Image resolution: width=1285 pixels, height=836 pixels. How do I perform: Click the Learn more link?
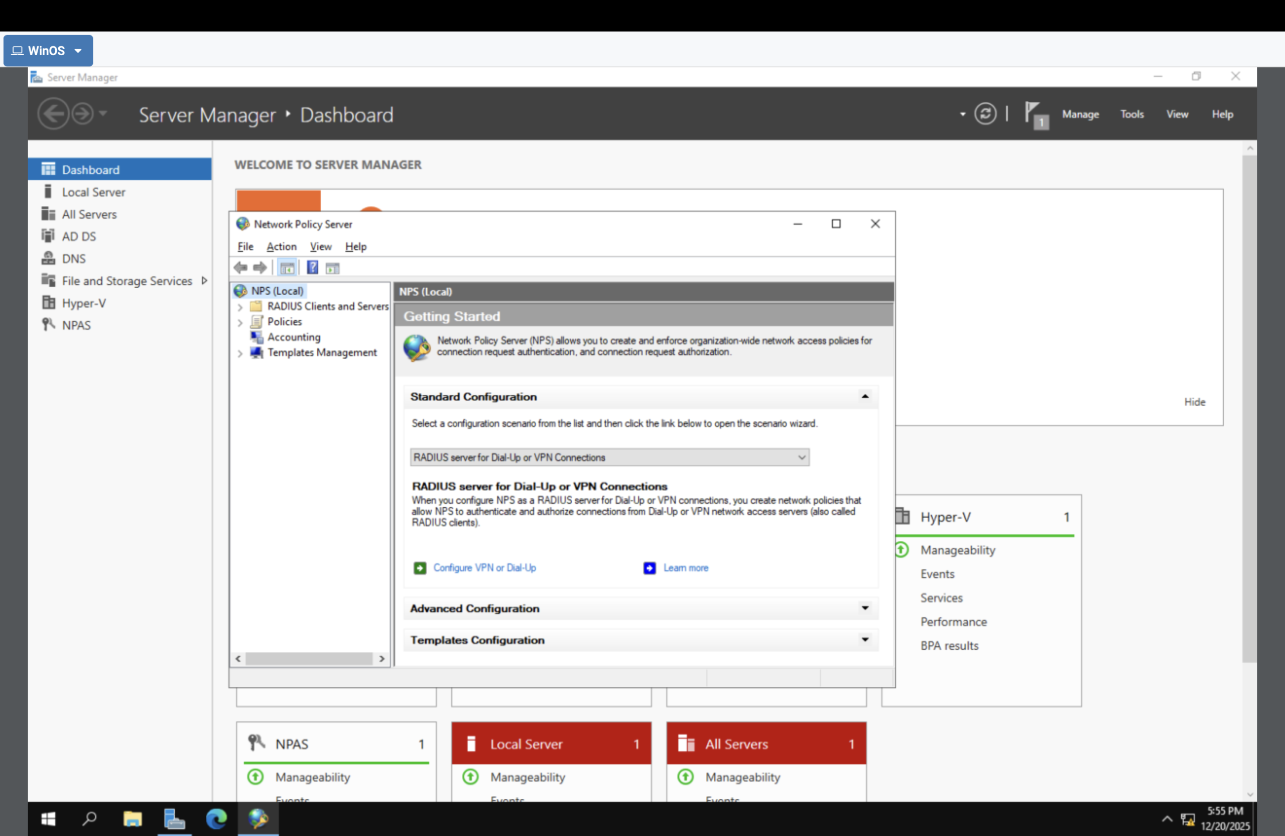click(x=685, y=567)
